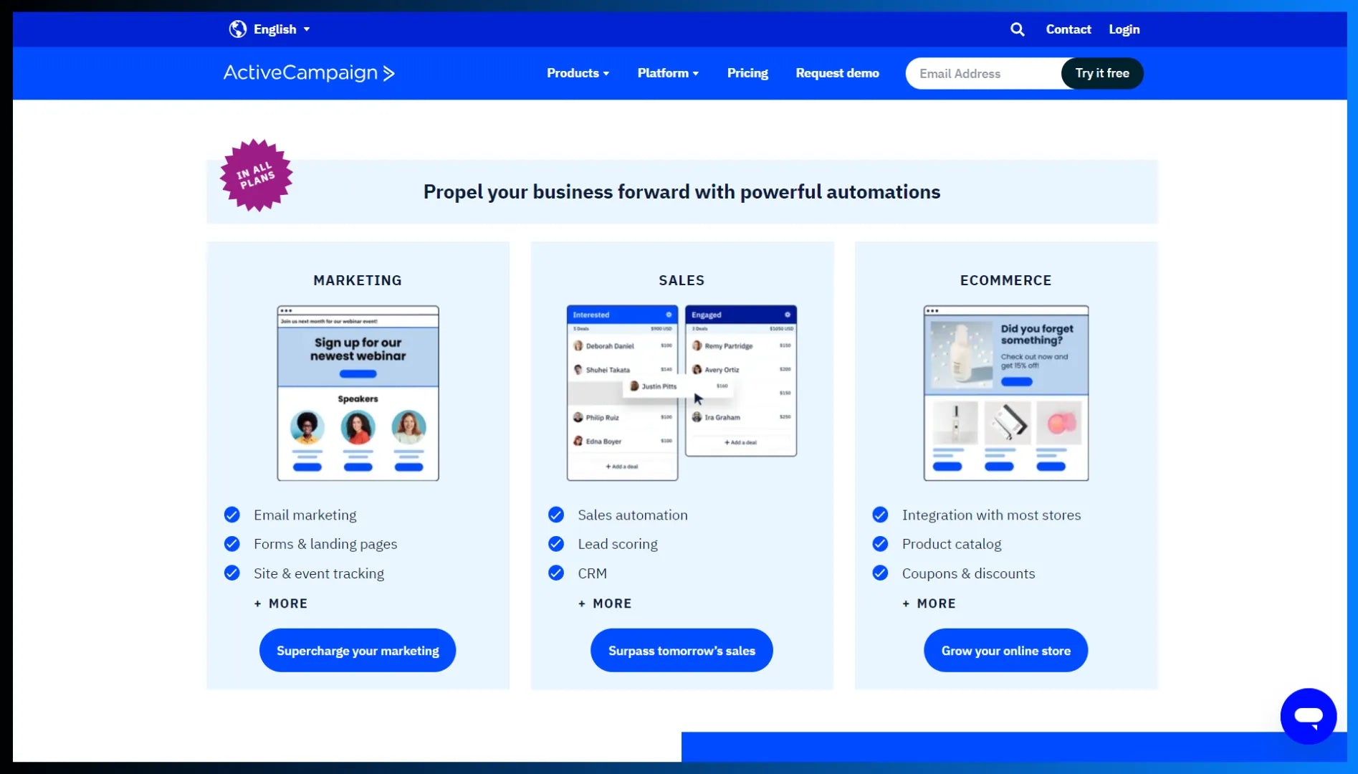Click Integration with most stores text

click(x=991, y=515)
